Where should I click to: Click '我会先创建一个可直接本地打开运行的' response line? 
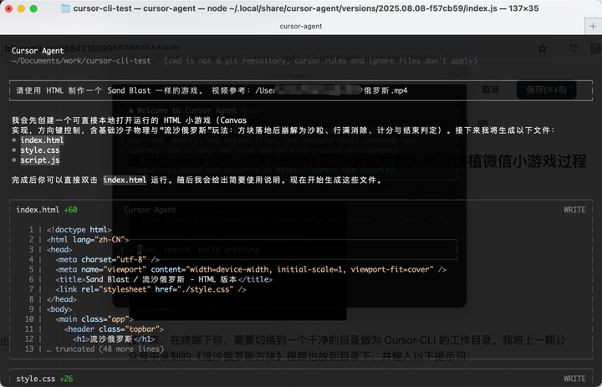tap(129, 120)
